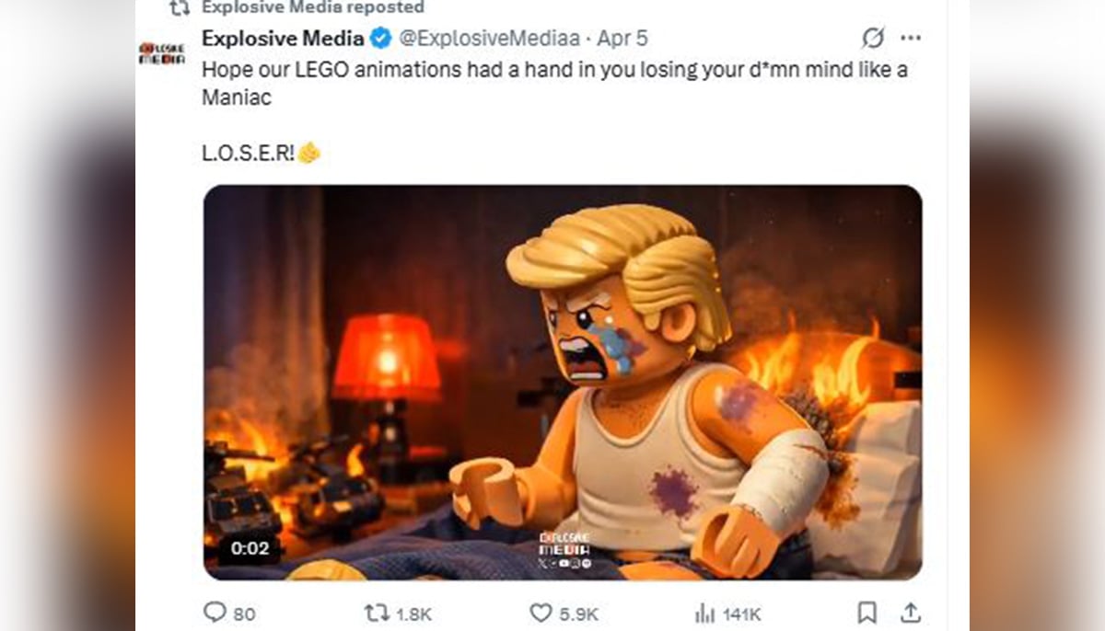Click the 0:02 video duration badge
This screenshot has height=631, width=1105.
[x=250, y=548]
